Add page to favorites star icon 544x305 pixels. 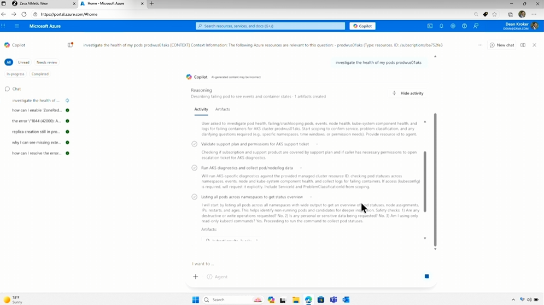tap(494, 14)
